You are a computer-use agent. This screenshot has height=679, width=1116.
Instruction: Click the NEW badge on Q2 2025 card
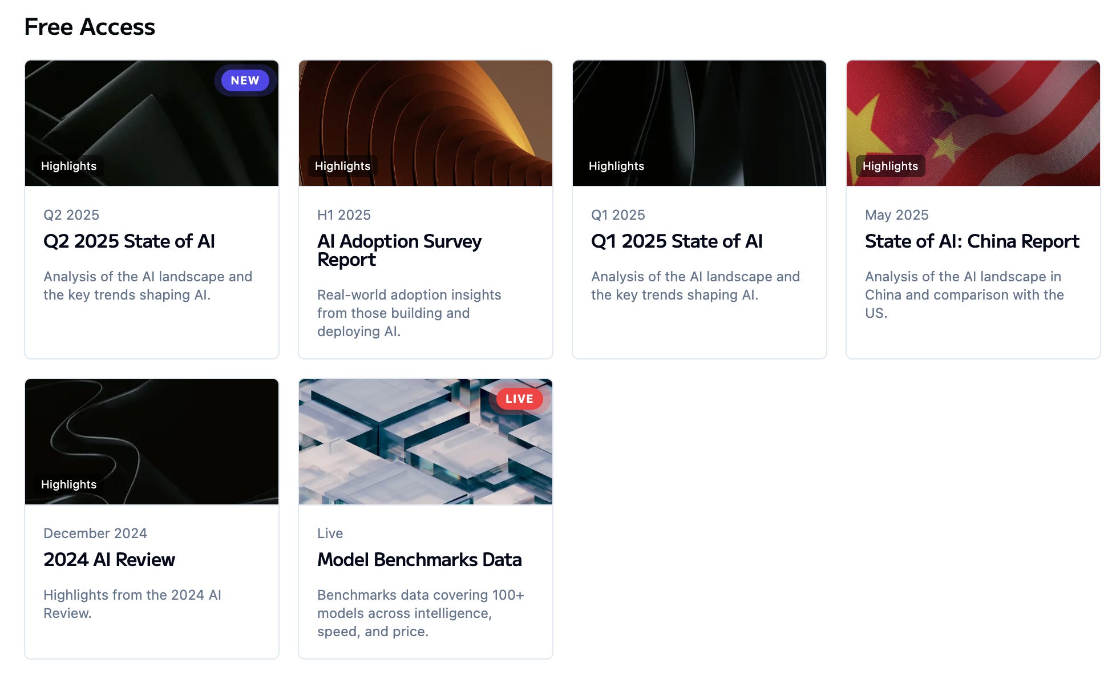[x=245, y=80]
